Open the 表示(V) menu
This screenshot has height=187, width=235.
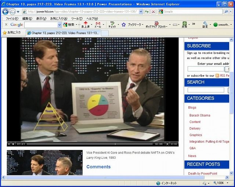click(x=41, y=19)
